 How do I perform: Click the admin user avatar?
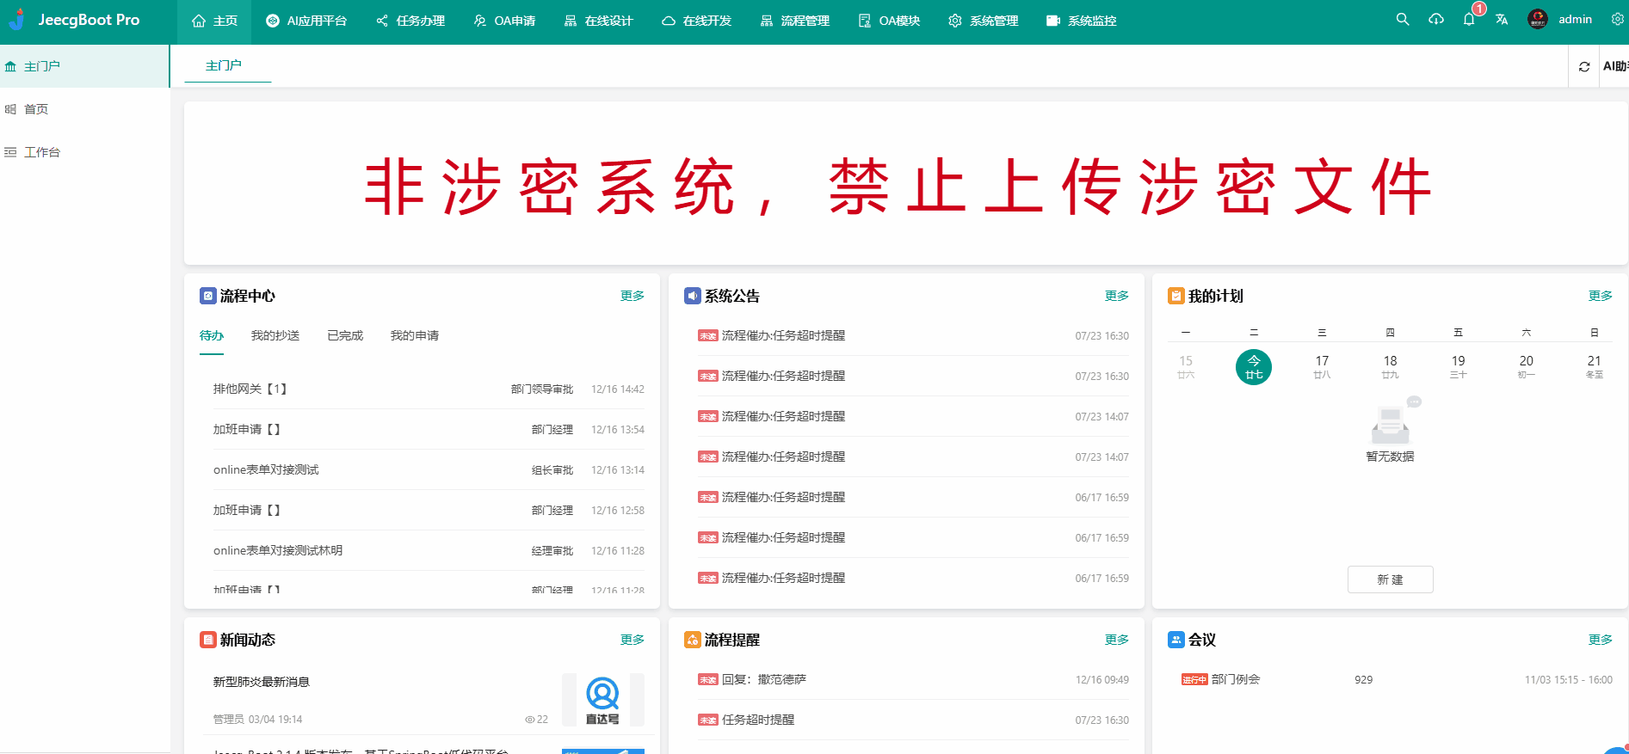(1537, 19)
